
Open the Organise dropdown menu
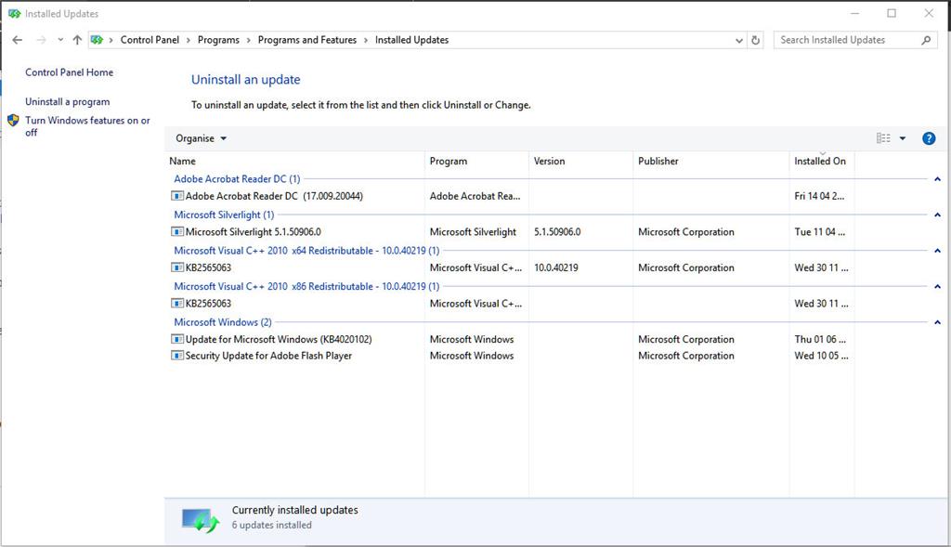pos(201,138)
